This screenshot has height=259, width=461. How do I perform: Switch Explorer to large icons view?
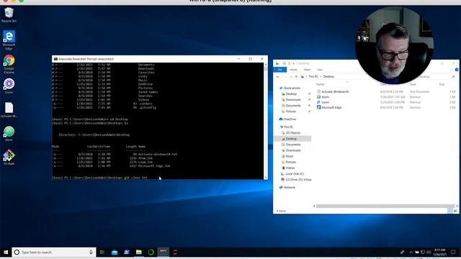(455, 211)
